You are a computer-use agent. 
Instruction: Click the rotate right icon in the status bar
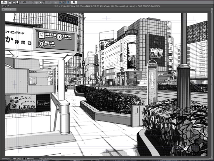45,159
